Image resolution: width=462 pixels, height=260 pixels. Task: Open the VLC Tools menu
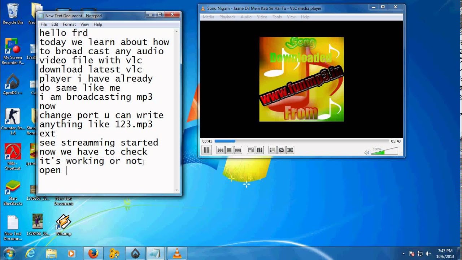point(277,17)
